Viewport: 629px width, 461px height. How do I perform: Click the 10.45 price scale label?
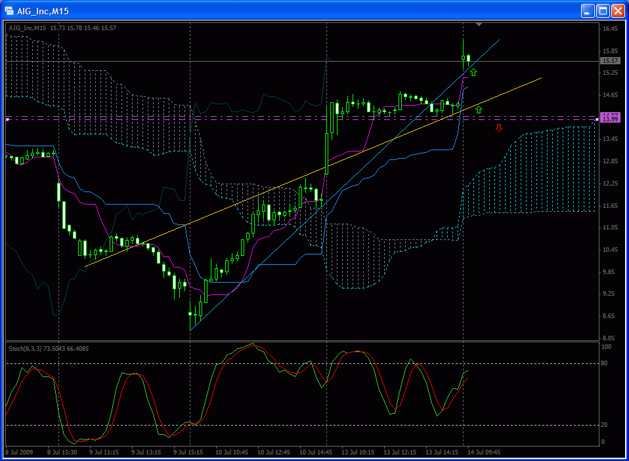point(610,250)
